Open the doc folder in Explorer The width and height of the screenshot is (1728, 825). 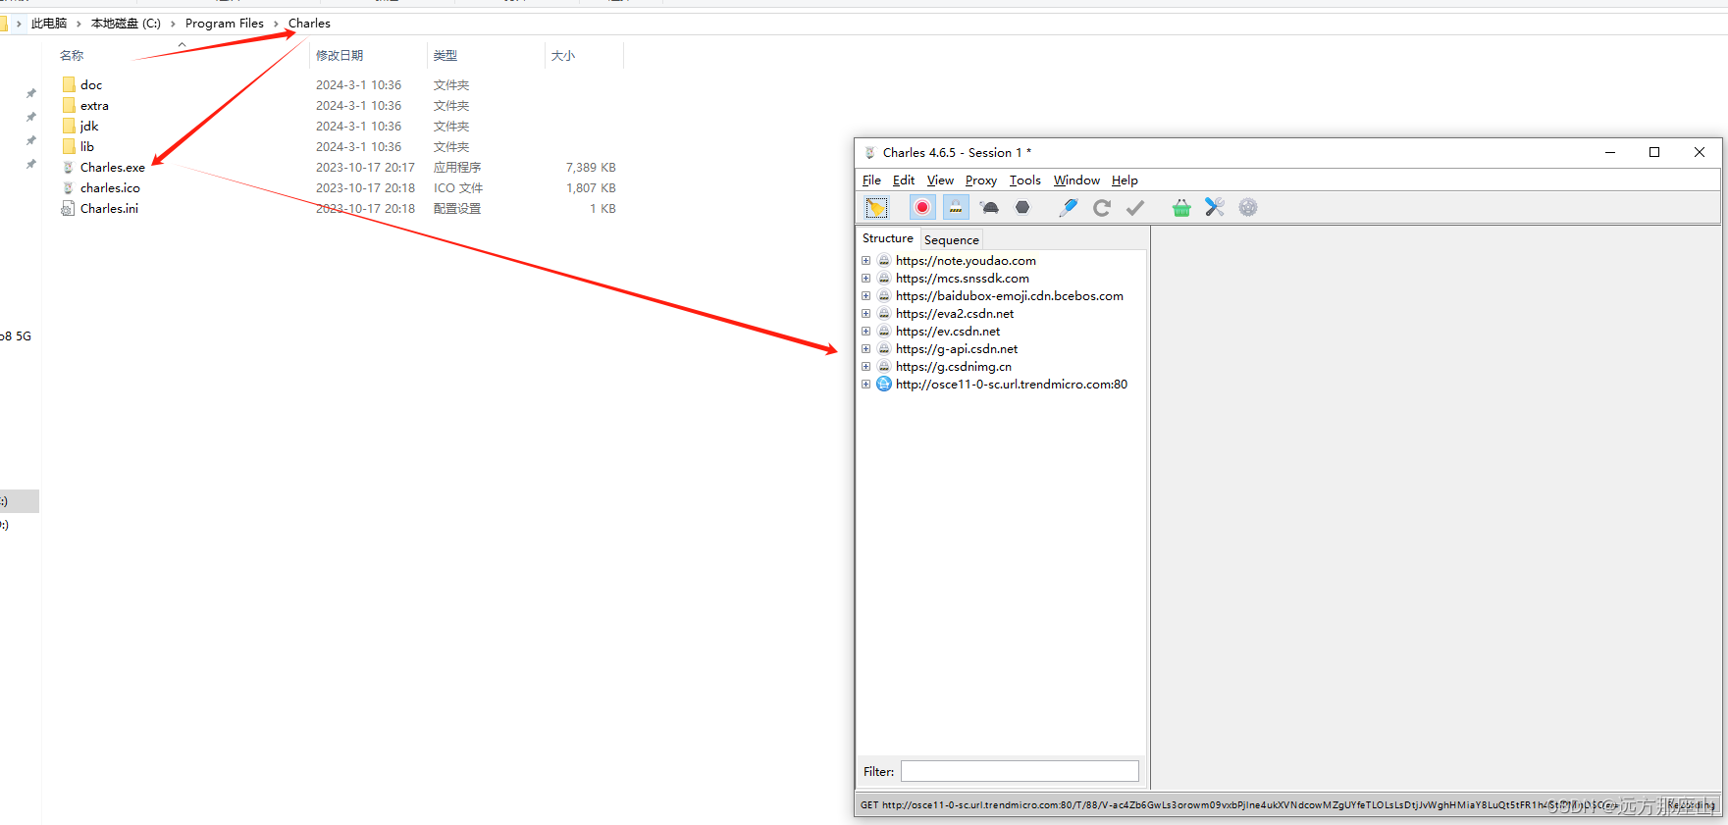tap(91, 85)
